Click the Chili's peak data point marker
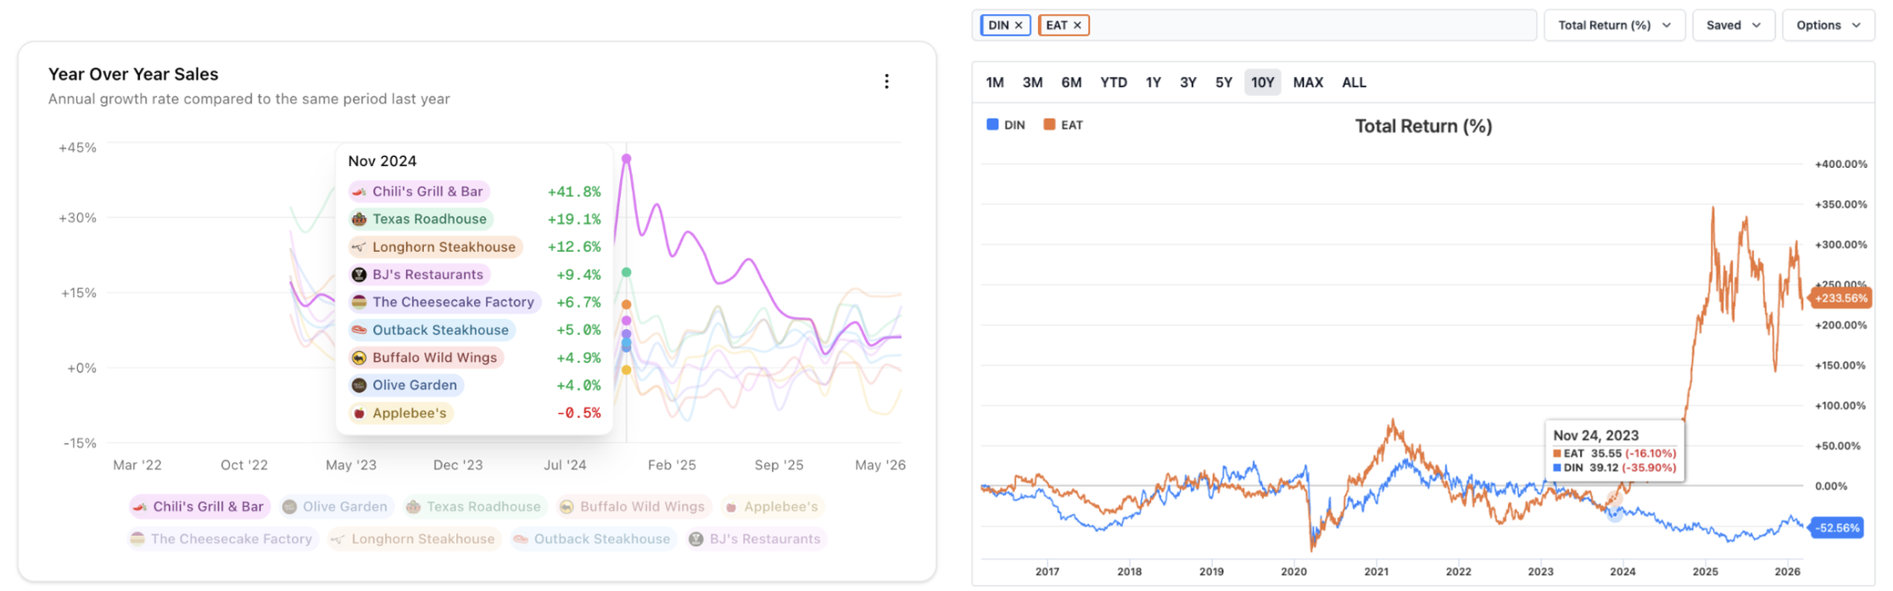Image resolution: width=1893 pixels, height=591 pixels. tap(627, 159)
